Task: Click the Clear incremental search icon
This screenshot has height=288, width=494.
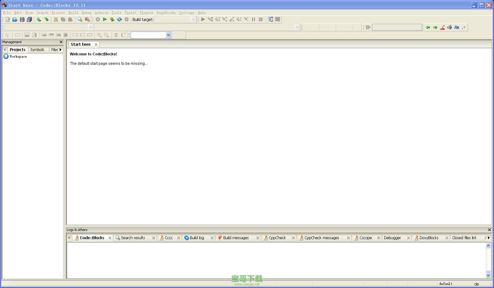Action: point(368,27)
